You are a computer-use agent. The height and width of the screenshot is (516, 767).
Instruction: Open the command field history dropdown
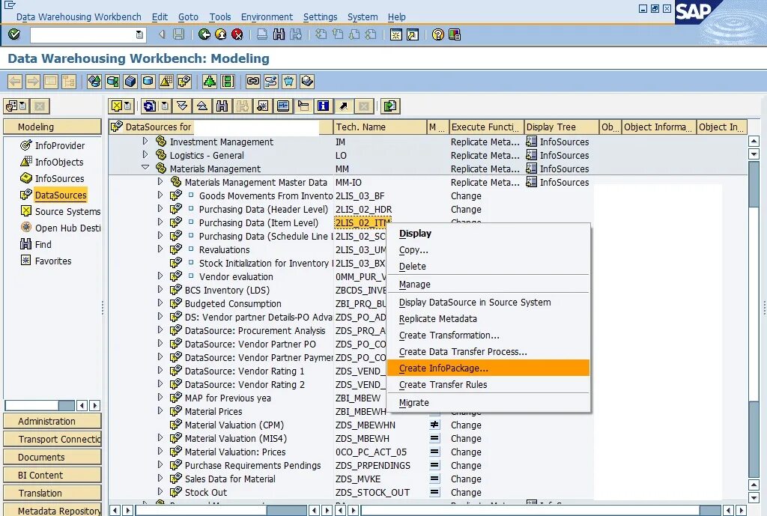tap(139, 34)
